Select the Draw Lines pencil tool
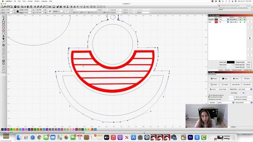This screenshot has width=253, height=142. point(4,19)
